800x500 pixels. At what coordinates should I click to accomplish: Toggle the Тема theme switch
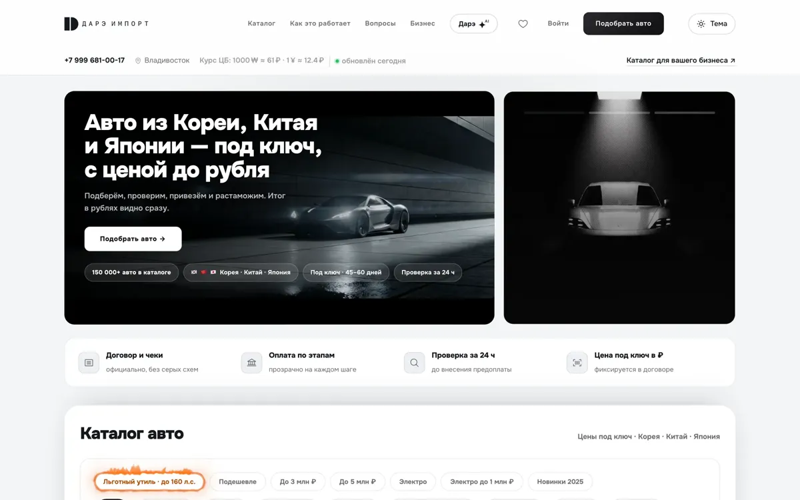pyautogui.click(x=711, y=23)
